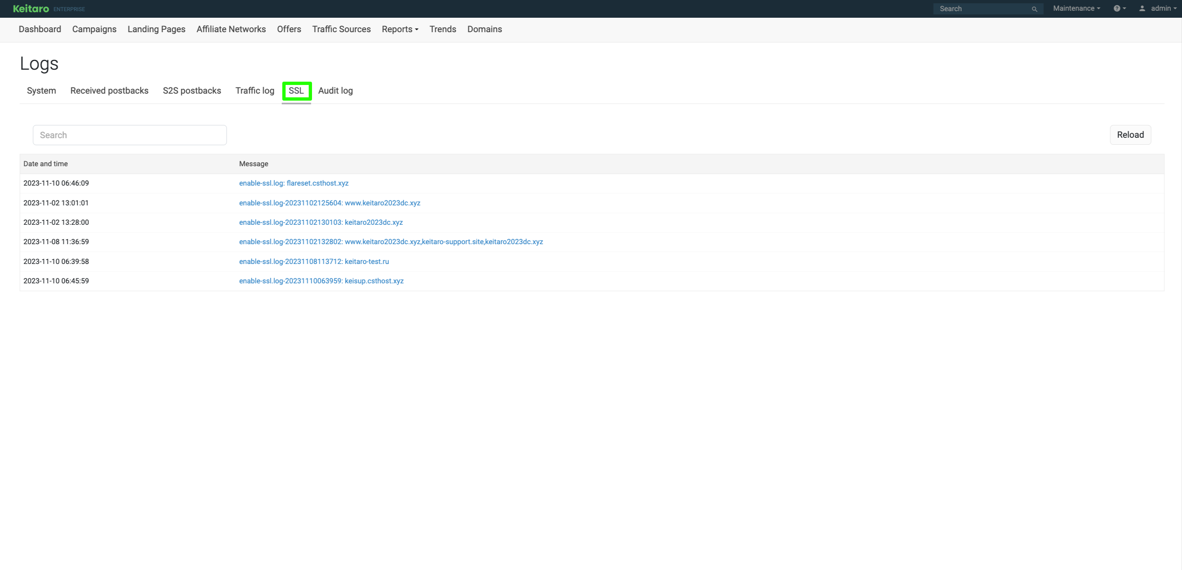The image size is (1182, 570).
Task: Focus the logs Search field
Action: tap(130, 135)
